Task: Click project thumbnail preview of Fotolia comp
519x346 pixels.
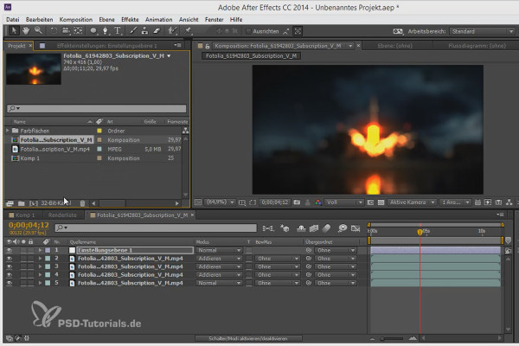Action: pyautogui.click(x=34, y=69)
